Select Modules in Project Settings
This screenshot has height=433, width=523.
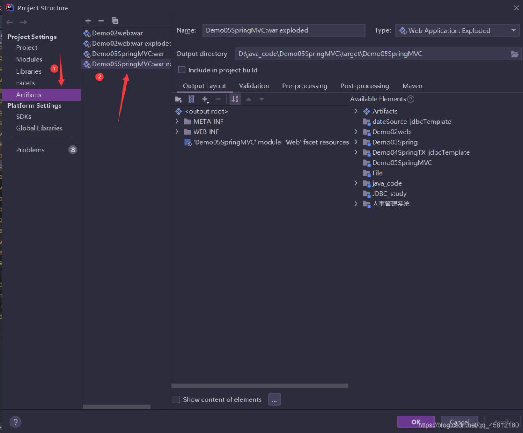coord(29,59)
